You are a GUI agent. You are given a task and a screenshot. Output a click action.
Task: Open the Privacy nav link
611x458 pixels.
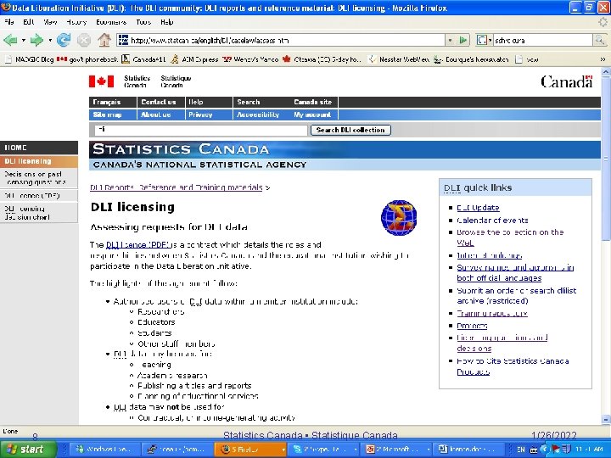tap(200, 114)
